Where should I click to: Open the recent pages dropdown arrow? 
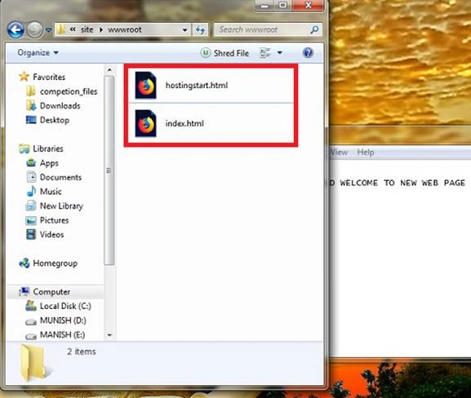[48, 30]
